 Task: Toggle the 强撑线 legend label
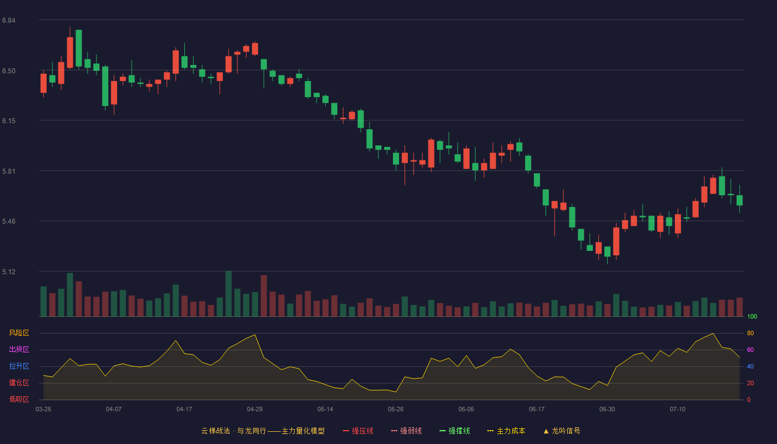[459, 431]
